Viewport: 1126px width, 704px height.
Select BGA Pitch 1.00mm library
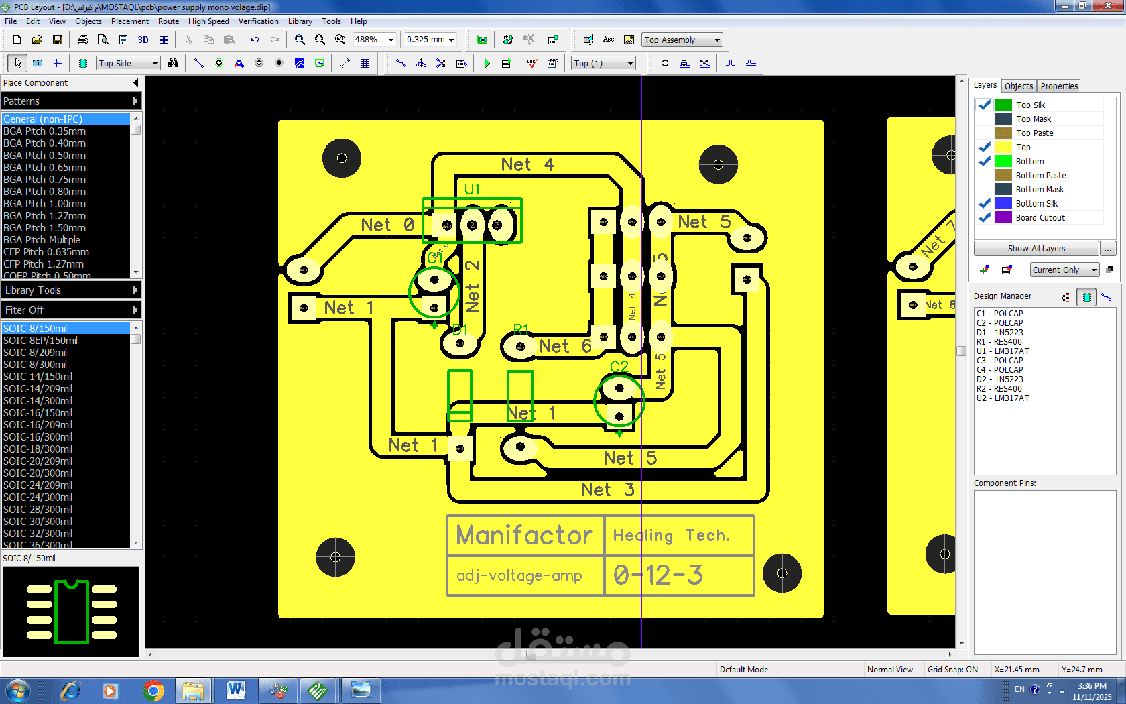coord(66,204)
